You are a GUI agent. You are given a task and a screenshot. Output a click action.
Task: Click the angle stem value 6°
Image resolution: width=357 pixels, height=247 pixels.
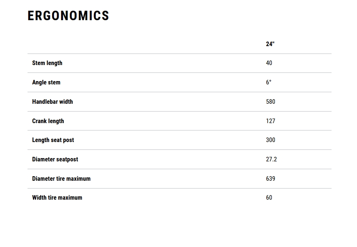click(269, 82)
